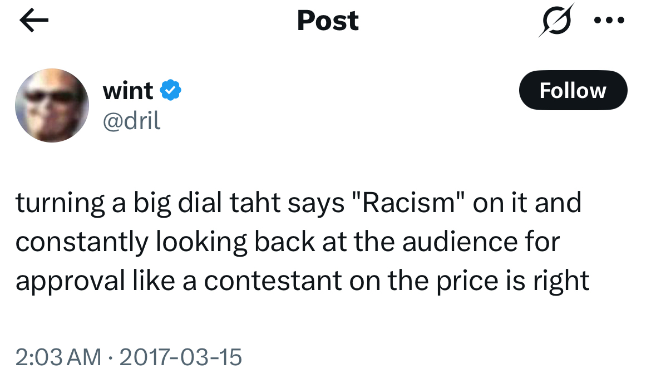
Task: Click the line "constantly looking back at the audience"
Action: coord(287,242)
